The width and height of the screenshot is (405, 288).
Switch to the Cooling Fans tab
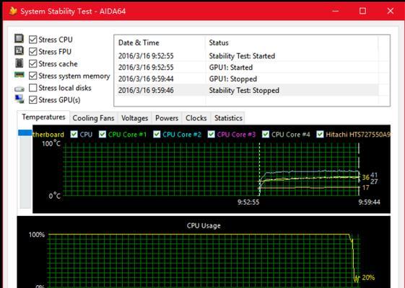pyautogui.click(x=93, y=118)
